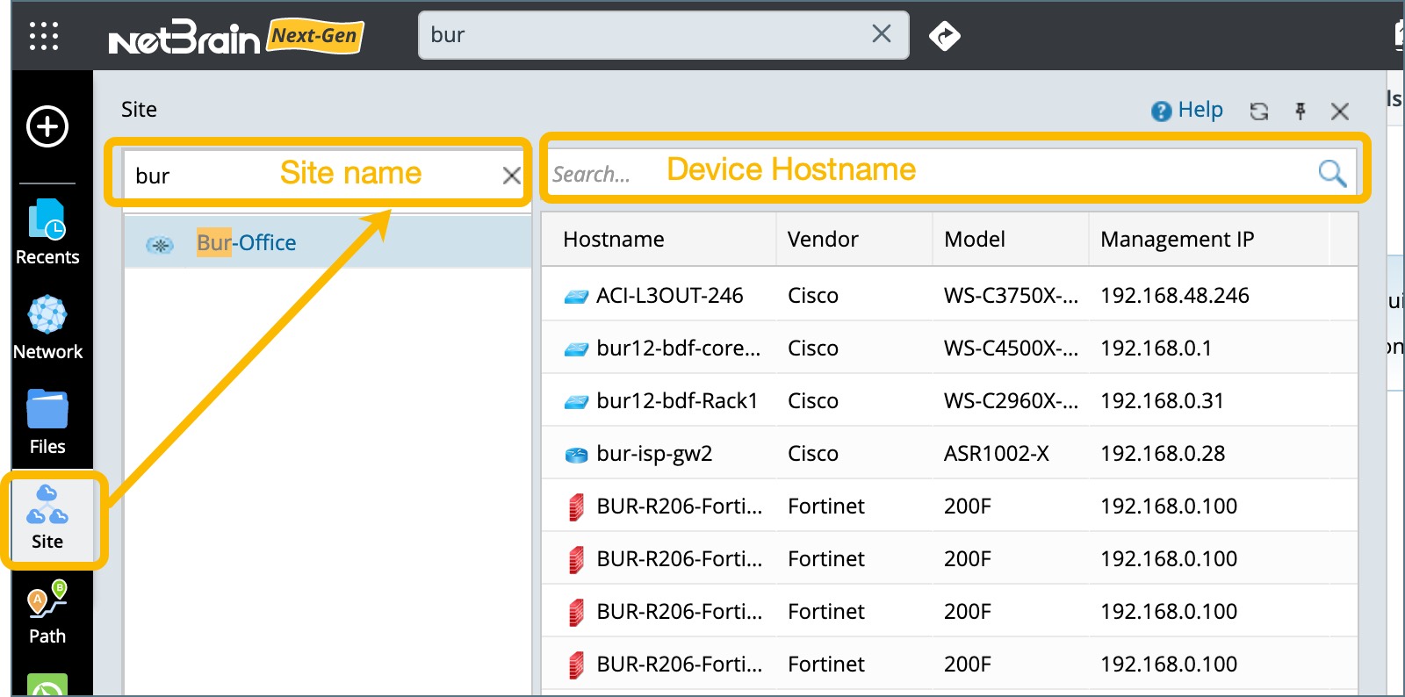Viewport: 1405px width, 697px height.
Task: Open the Path tool
Action: 47,612
